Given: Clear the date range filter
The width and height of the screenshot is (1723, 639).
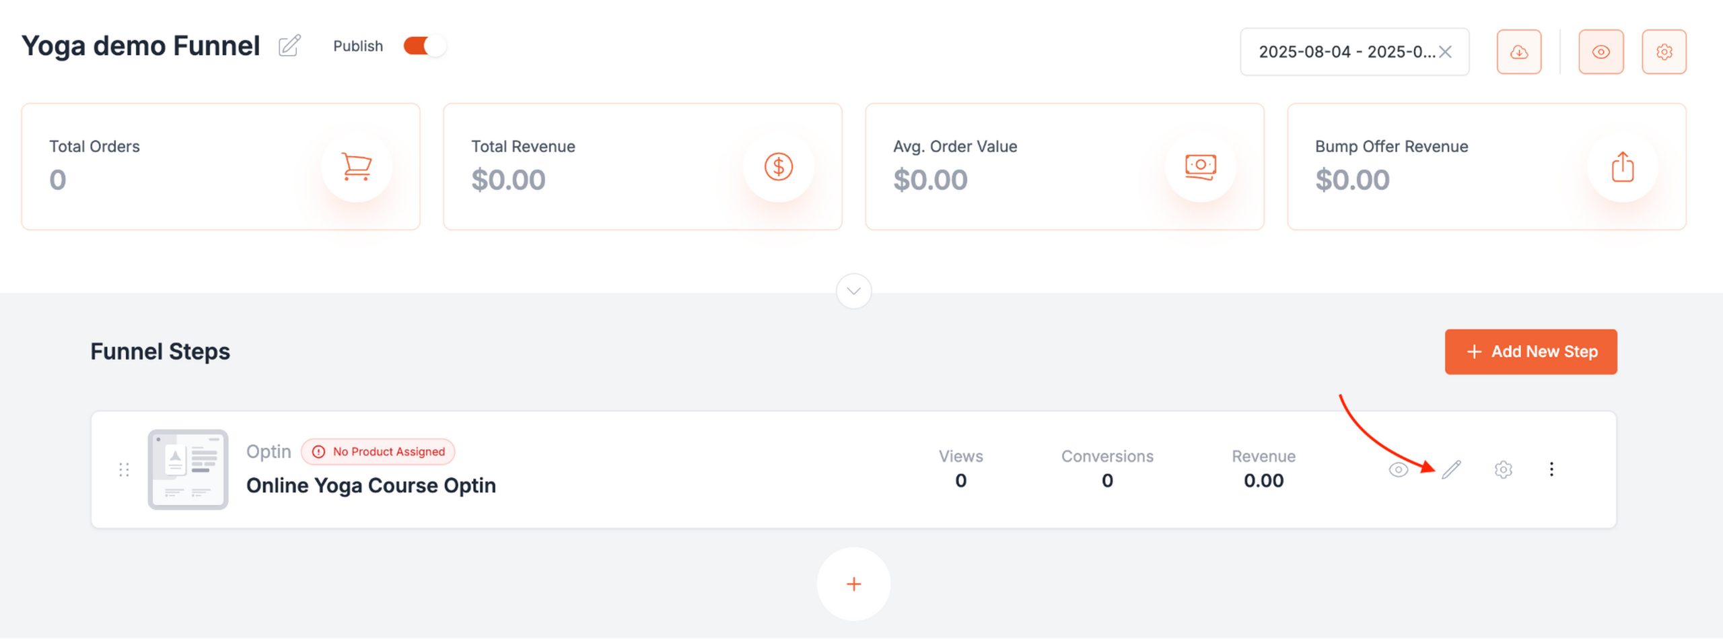Looking at the screenshot, I should (1445, 52).
